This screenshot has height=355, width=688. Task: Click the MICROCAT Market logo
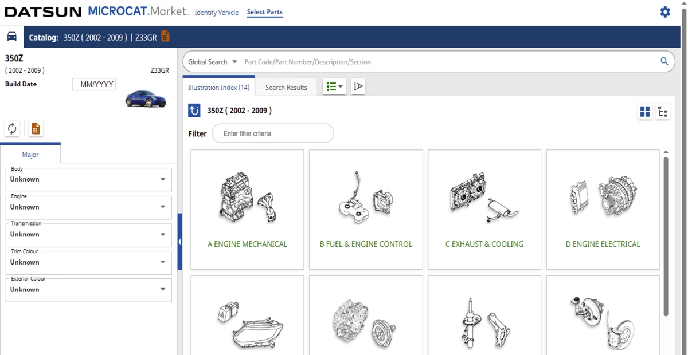pos(139,11)
